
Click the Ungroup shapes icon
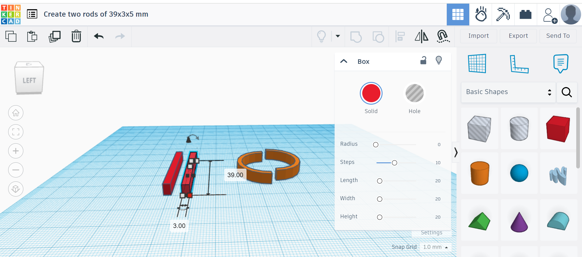tap(378, 37)
